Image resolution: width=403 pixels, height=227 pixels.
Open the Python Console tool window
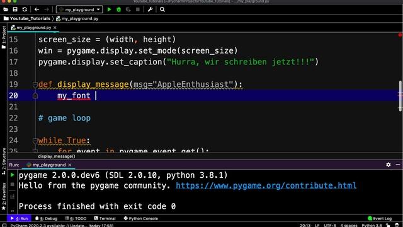point(141,219)
